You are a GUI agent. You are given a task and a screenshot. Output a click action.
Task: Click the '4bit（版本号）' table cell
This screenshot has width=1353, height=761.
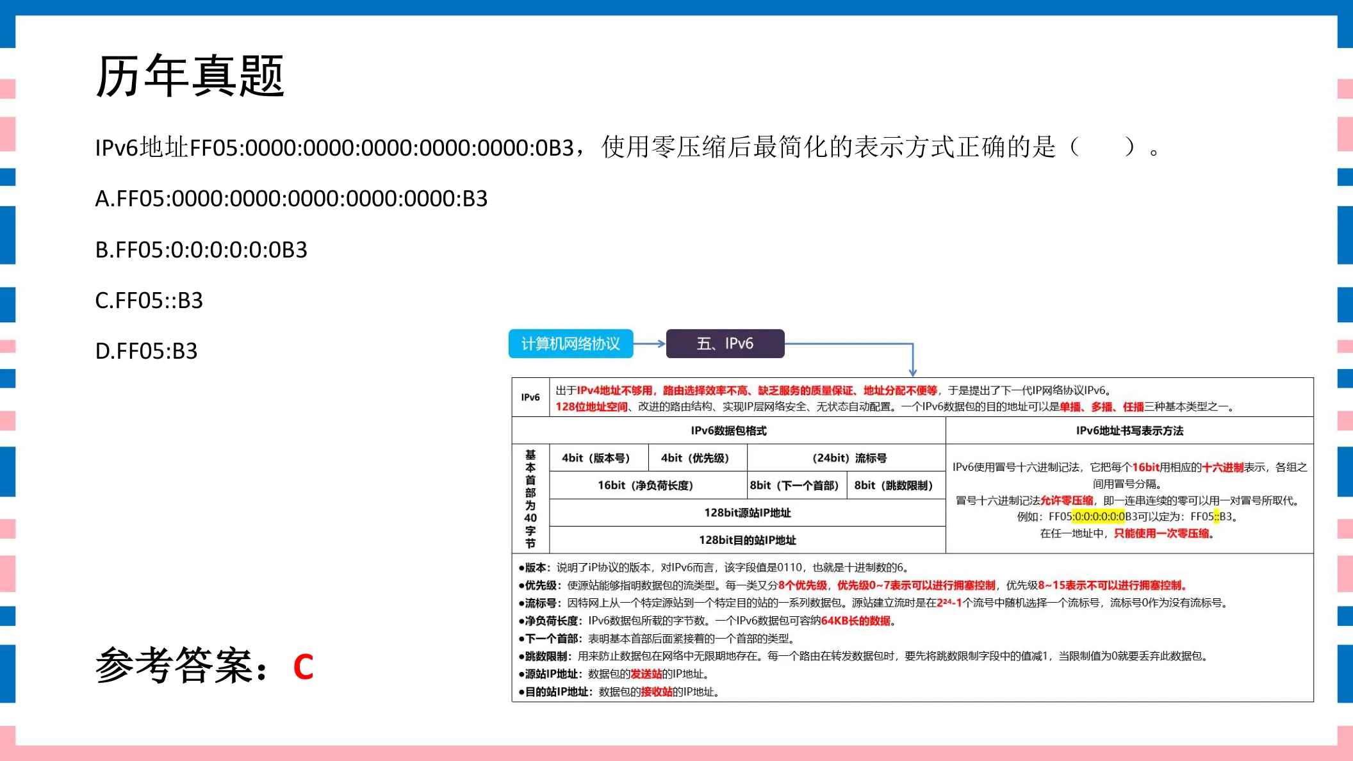pyautogui.click(x=598, y=457)
